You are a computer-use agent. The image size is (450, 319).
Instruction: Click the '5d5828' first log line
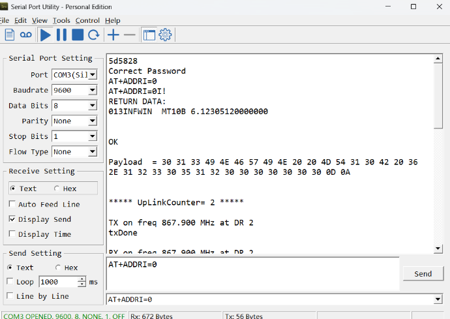123,61
